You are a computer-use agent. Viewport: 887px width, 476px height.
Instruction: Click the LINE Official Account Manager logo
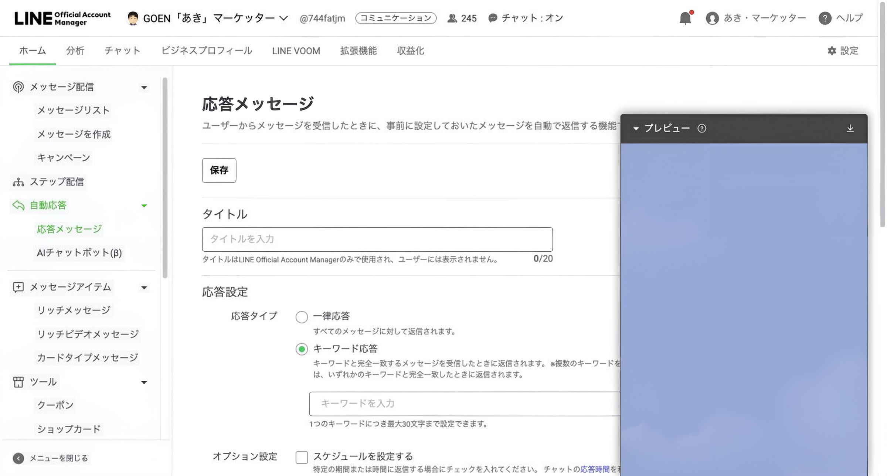coord(62,18)
